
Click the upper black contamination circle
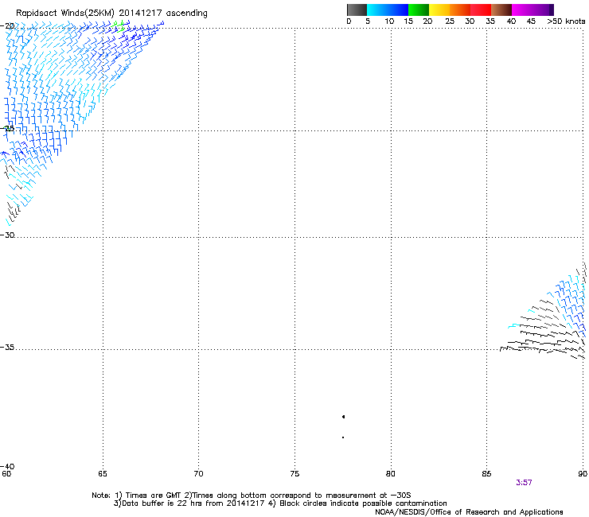coord(343,417)
